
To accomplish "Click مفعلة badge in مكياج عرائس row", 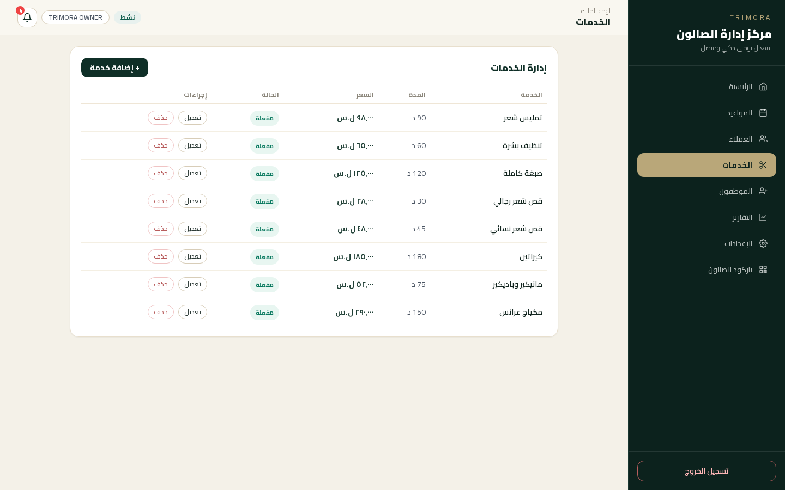I will point(264,313).
